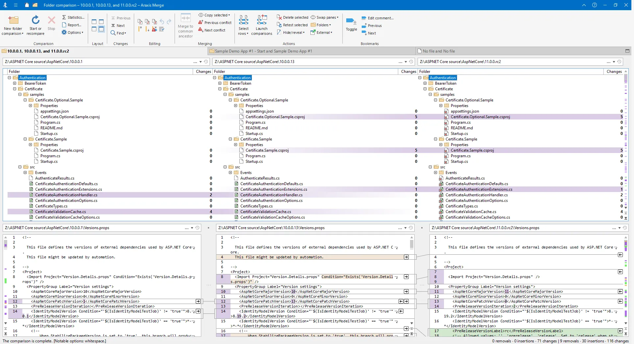This screenshot has height=344, width=634.
Task: Click the vertical scrollbar of folder comparison
Action: tap(625, 144)
